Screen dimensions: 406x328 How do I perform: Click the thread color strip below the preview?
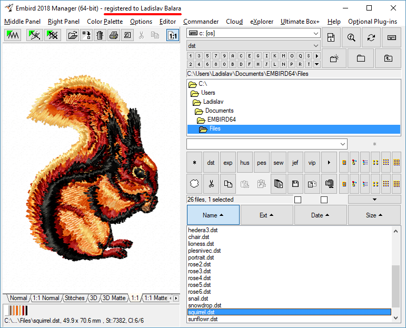[x=16, y=311]
